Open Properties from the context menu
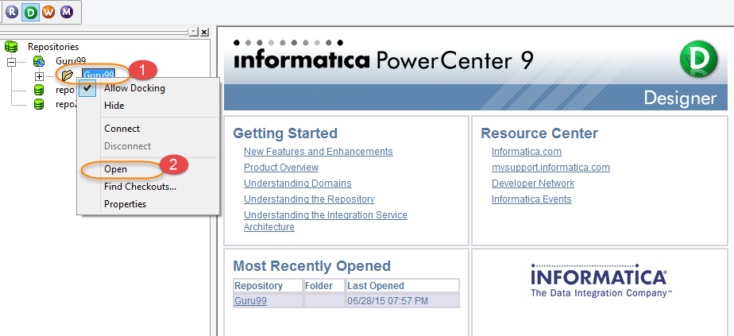 [x=125, y=204]
